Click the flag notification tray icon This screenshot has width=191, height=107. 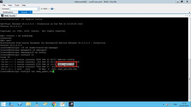click(170, 104)
